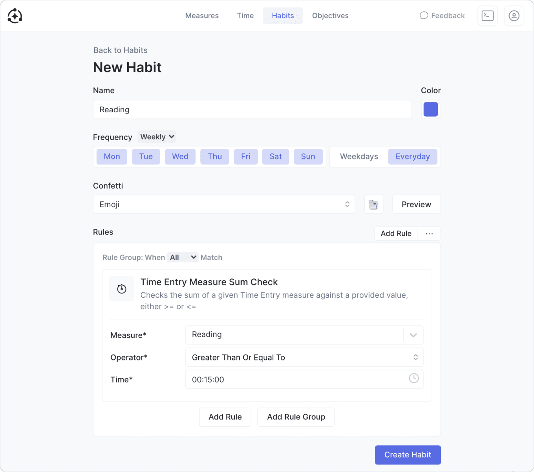Click Back to Habits link
534x472 pixels.
click(121, 50)
